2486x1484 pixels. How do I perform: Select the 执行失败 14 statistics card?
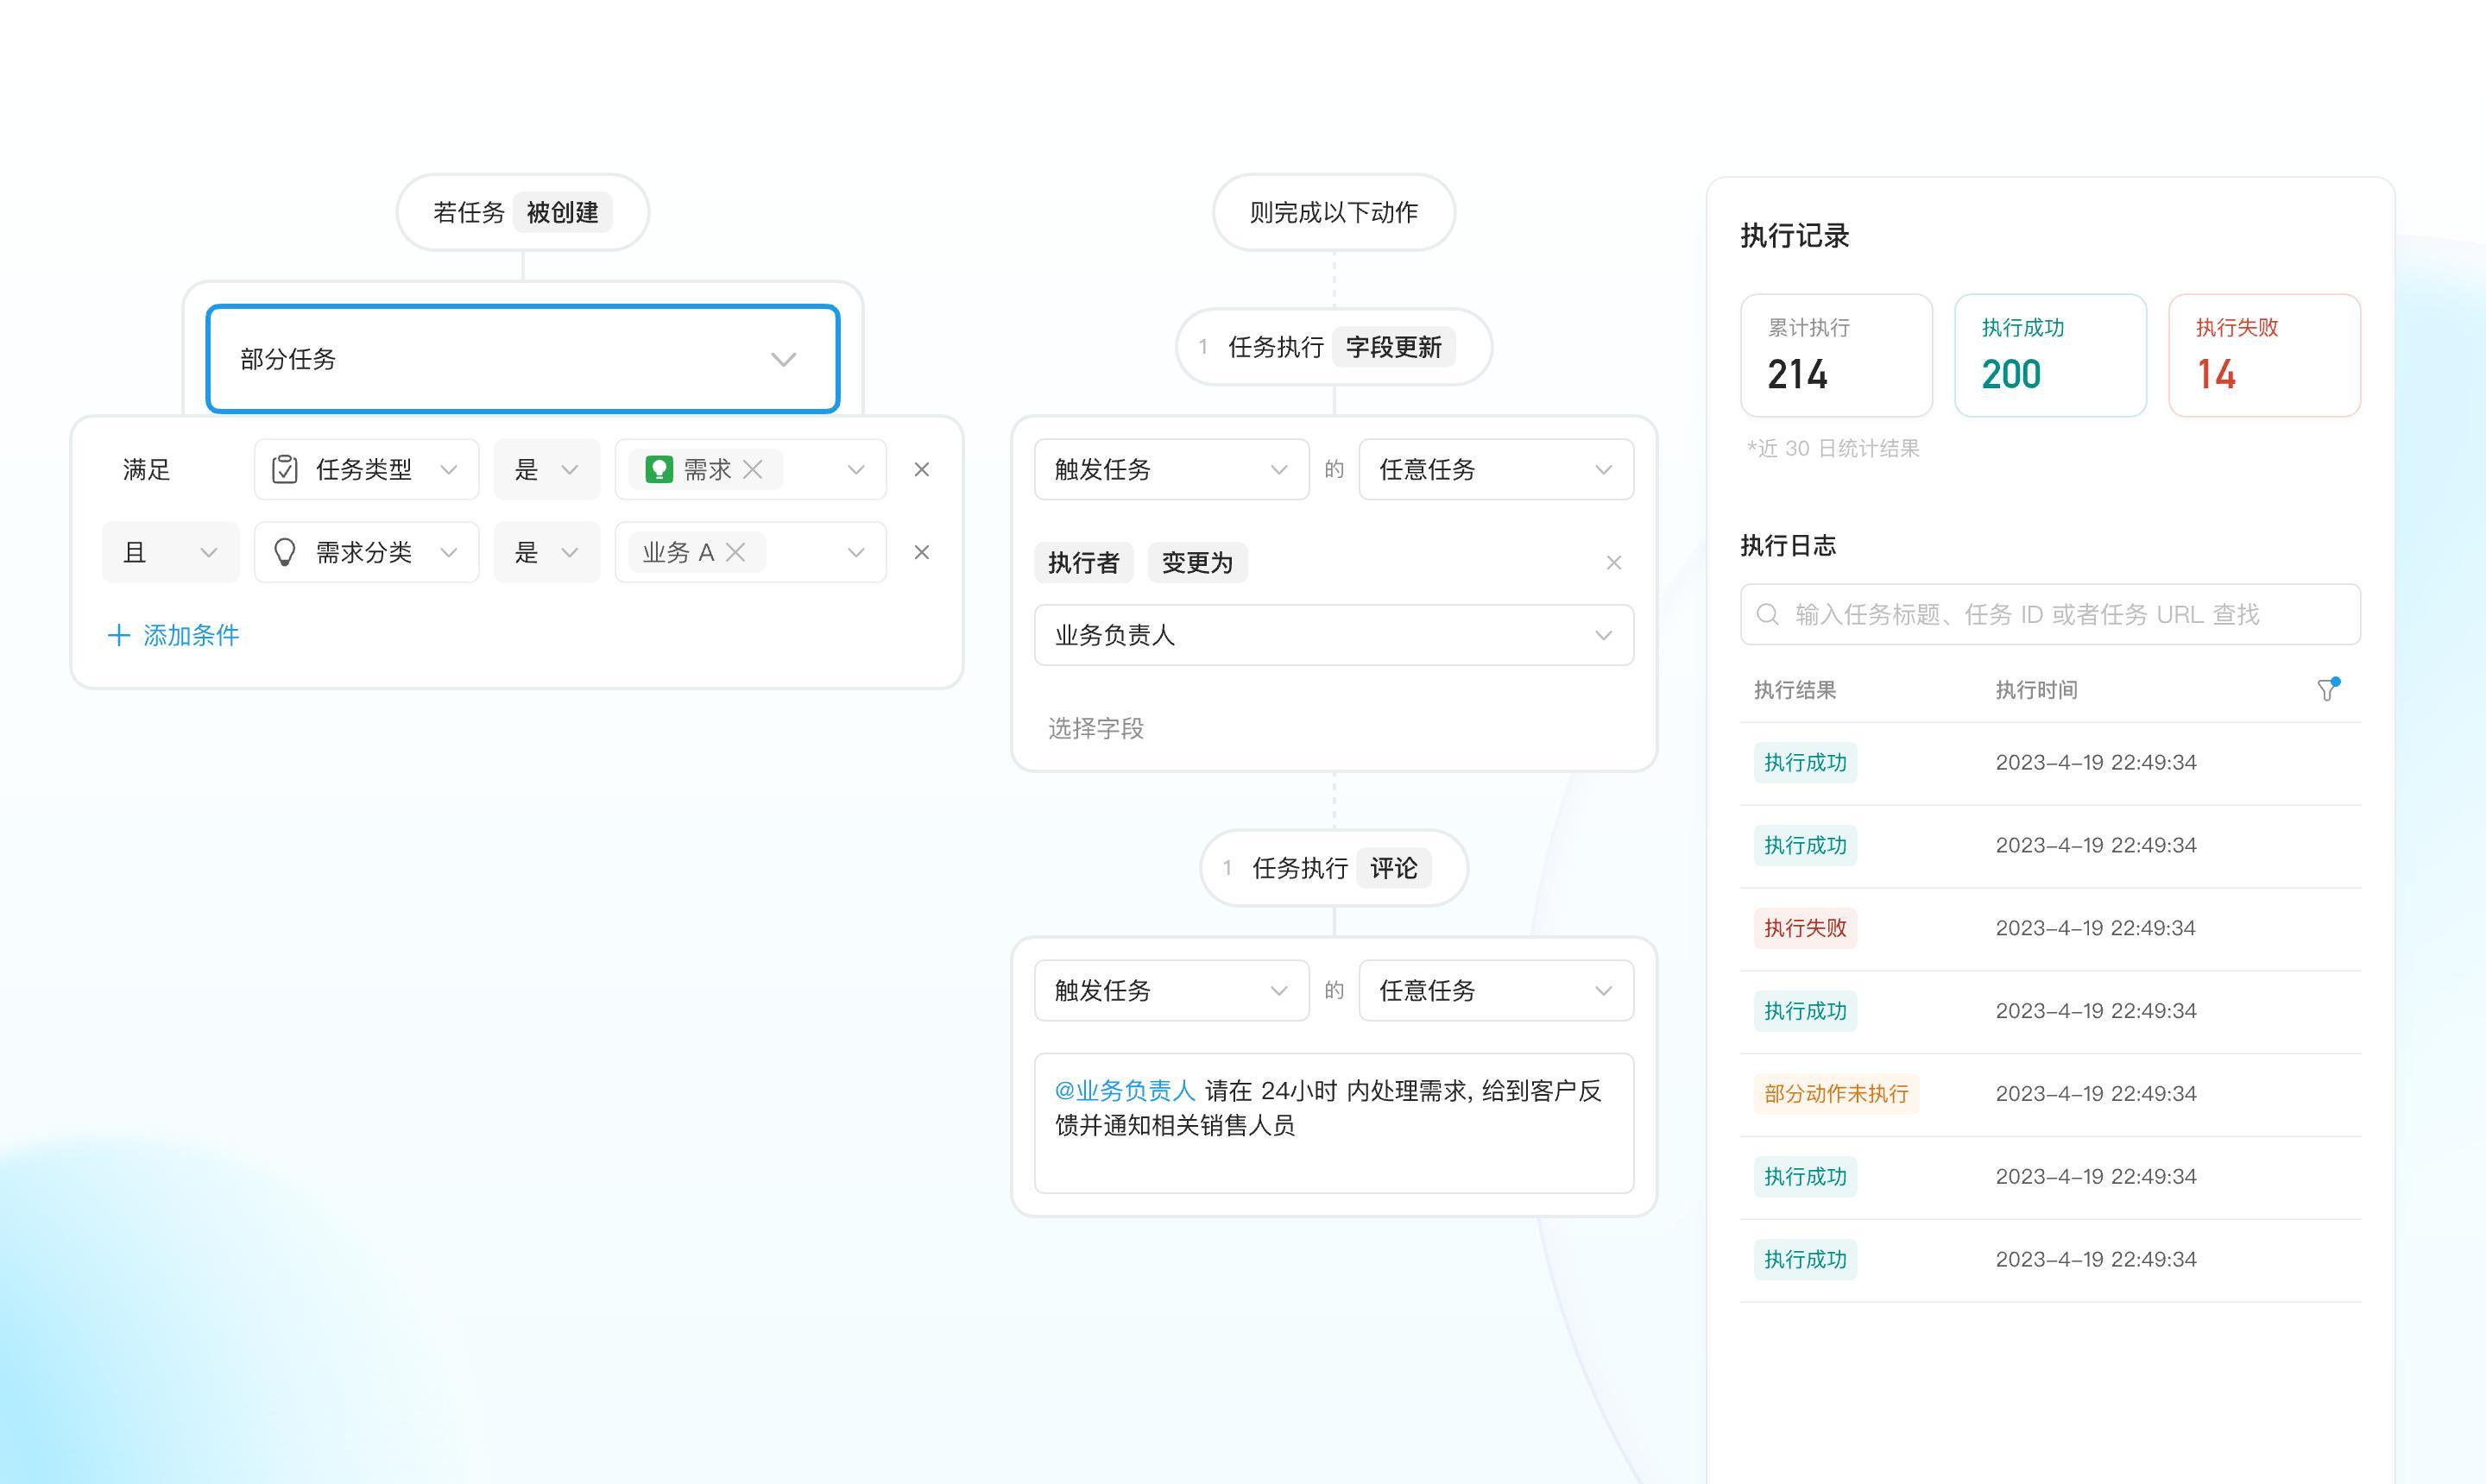[2263, 355]
